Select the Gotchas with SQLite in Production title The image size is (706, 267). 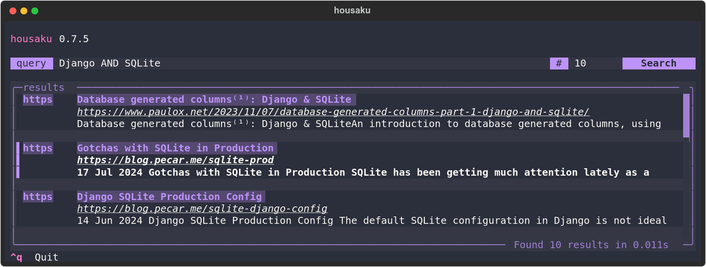175,148
